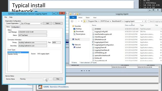Click the Refresh icon in address bar
This screenshot has width=162, height=91.
145,21
